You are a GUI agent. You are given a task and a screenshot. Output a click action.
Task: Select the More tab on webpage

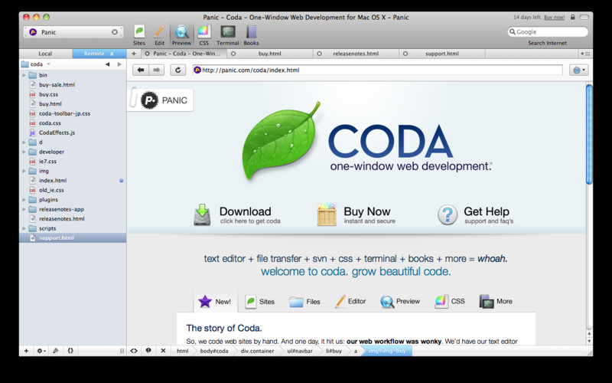[x=495, y=301]
